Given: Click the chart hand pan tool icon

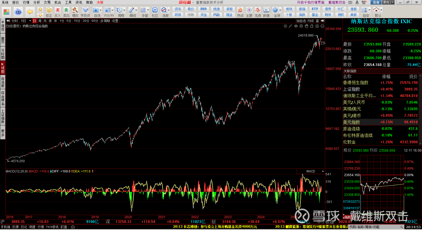Looking at the screenshot, I should pos(306,26).
